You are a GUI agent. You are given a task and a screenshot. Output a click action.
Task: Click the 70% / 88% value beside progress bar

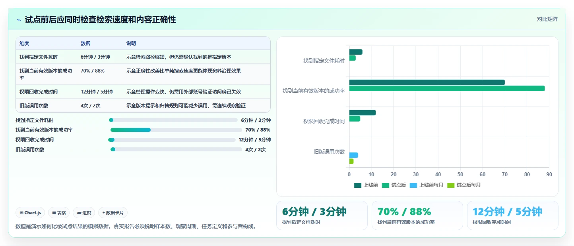pos(258,130)
